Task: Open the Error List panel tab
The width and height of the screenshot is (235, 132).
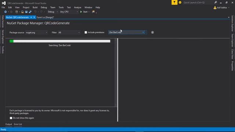Action: tap(18, 124)
